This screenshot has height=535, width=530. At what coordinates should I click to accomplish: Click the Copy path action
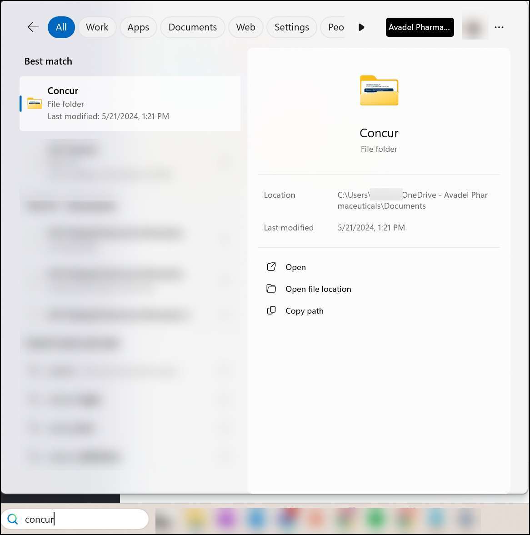(x=305, y=311)
